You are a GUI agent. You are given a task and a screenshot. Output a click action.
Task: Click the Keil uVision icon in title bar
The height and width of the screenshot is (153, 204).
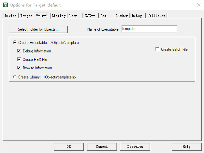(x=6, y=5)
